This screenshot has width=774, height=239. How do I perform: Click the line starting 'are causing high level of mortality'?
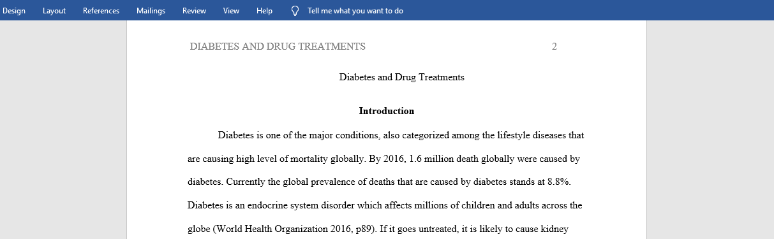[x=383, y=159]
